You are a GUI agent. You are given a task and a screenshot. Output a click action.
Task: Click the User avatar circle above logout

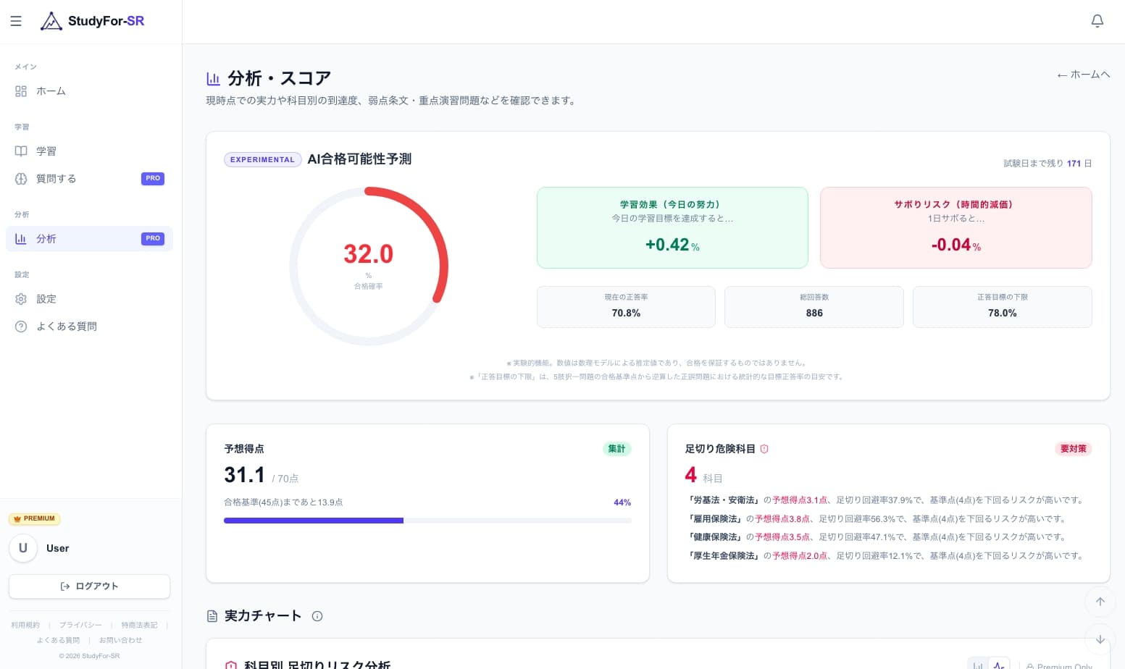[23, 548]
